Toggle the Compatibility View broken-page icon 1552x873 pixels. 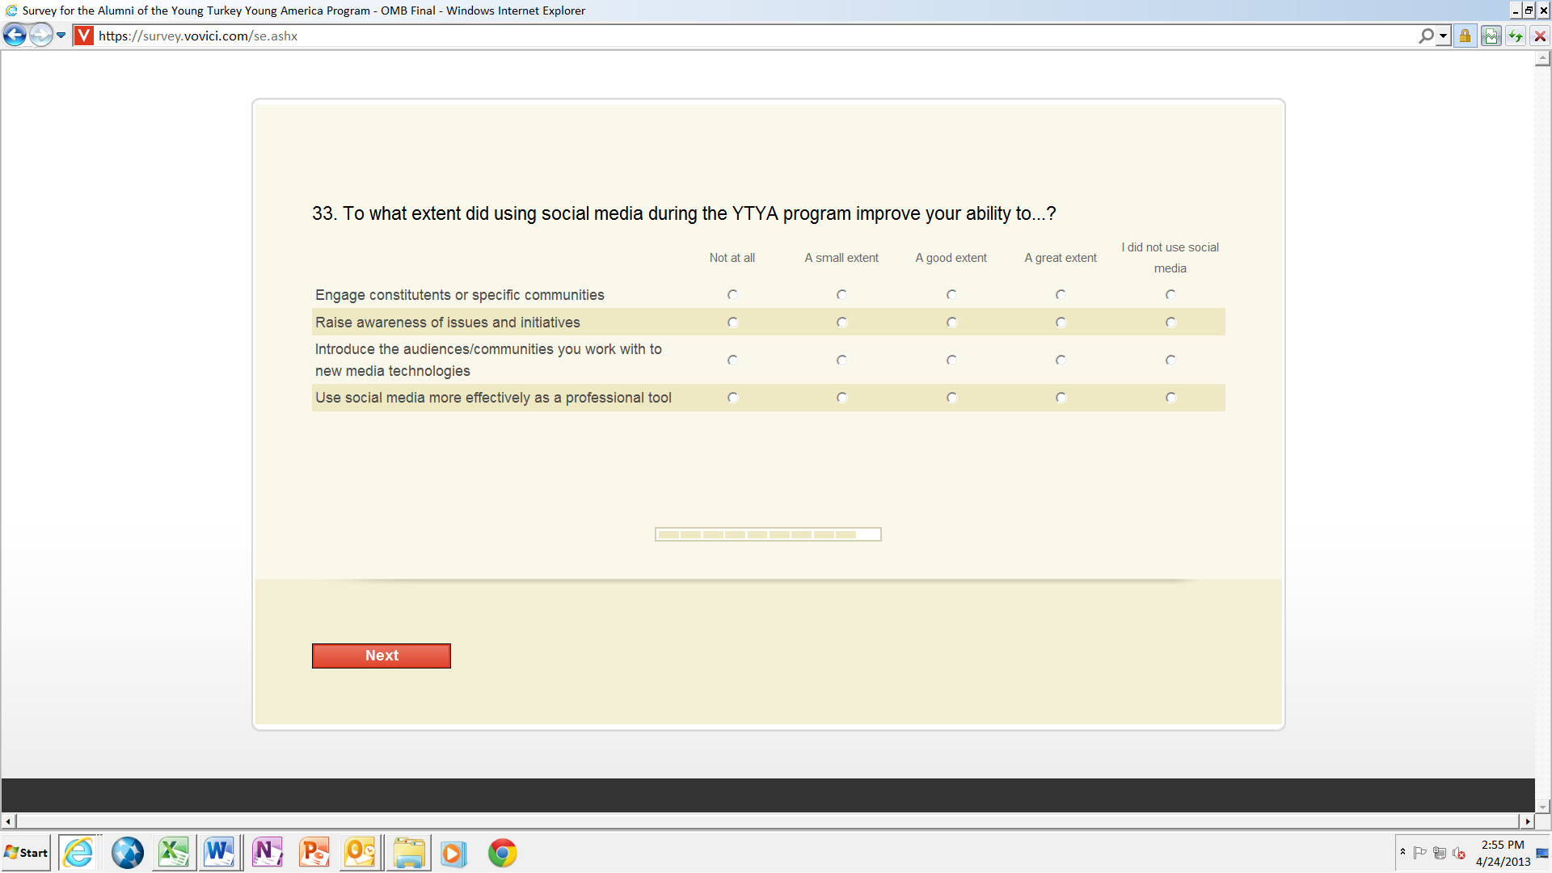pyautogui.click(x=1491, y=36)
